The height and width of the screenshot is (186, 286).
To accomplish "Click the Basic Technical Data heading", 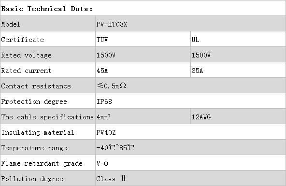I will [47, 9].
